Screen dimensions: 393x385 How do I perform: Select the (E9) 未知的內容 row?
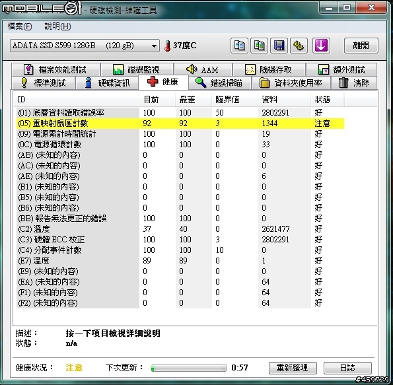(x=180, y=271)
